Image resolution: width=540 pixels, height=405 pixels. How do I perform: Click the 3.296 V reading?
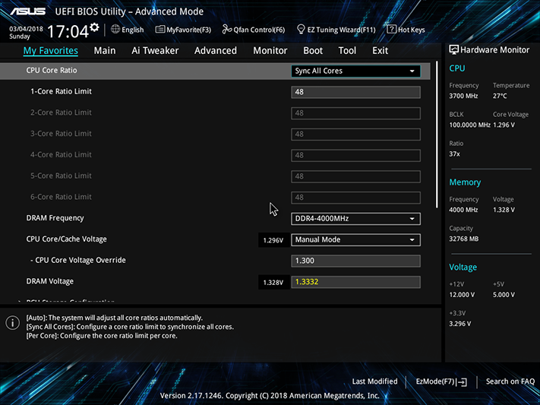click(x=460, y=324)
